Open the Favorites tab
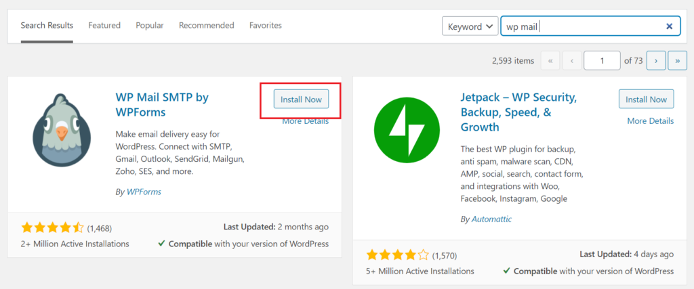The image size is (694, 289). (266, 26)
